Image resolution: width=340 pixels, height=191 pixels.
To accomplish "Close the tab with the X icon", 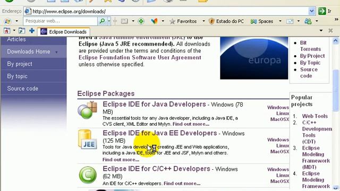I will coord(330,31).
